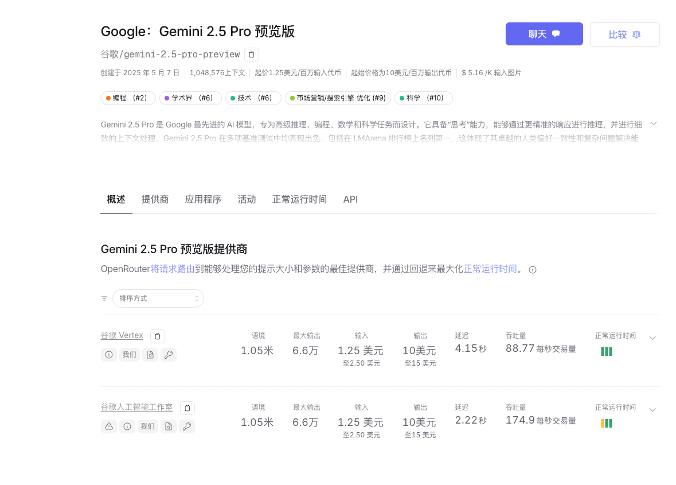Open the 谷歌 Vertex provider link

[122, 335]
